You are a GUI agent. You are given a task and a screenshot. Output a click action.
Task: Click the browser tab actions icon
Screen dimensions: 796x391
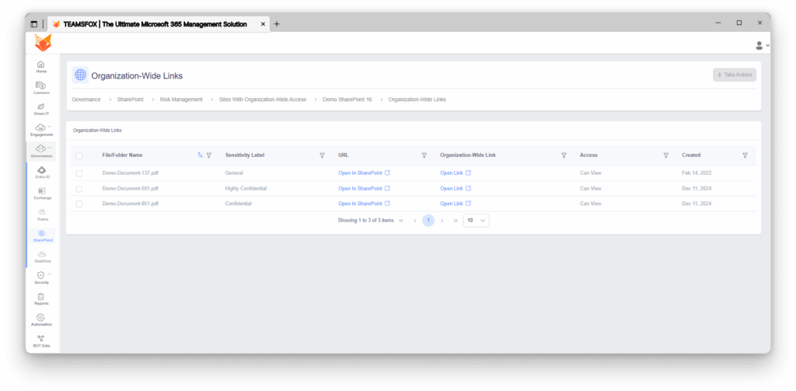pyautogui.click(x=34, y=24)
